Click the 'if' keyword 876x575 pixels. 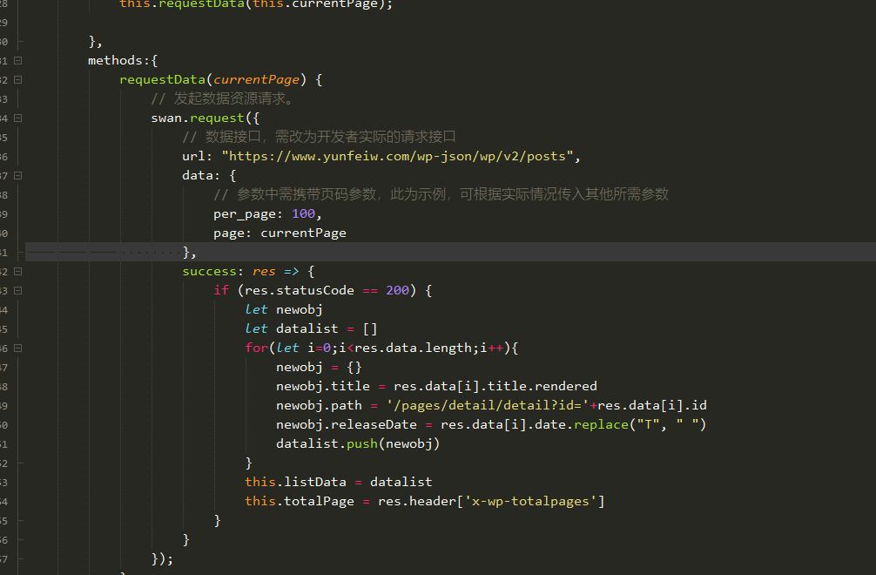click(x=221, y=291)
